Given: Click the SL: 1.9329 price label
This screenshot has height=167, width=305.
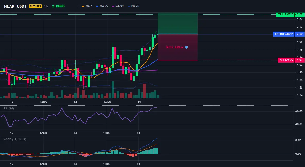Looking at the screenshot, I should [x=286, y=60].
